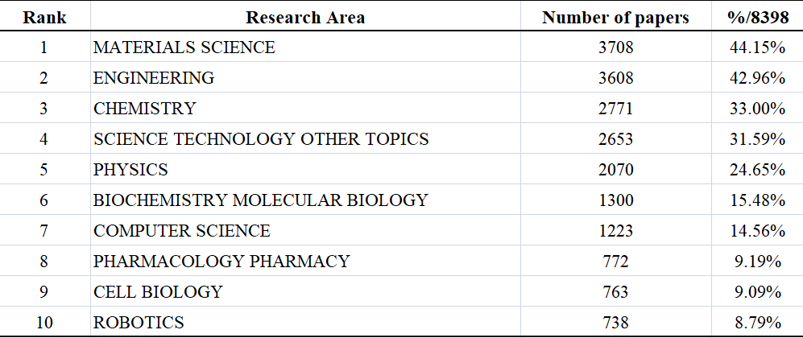Select the paper count 3708
This screenshot has height=338, width=803.
(615, 47)
